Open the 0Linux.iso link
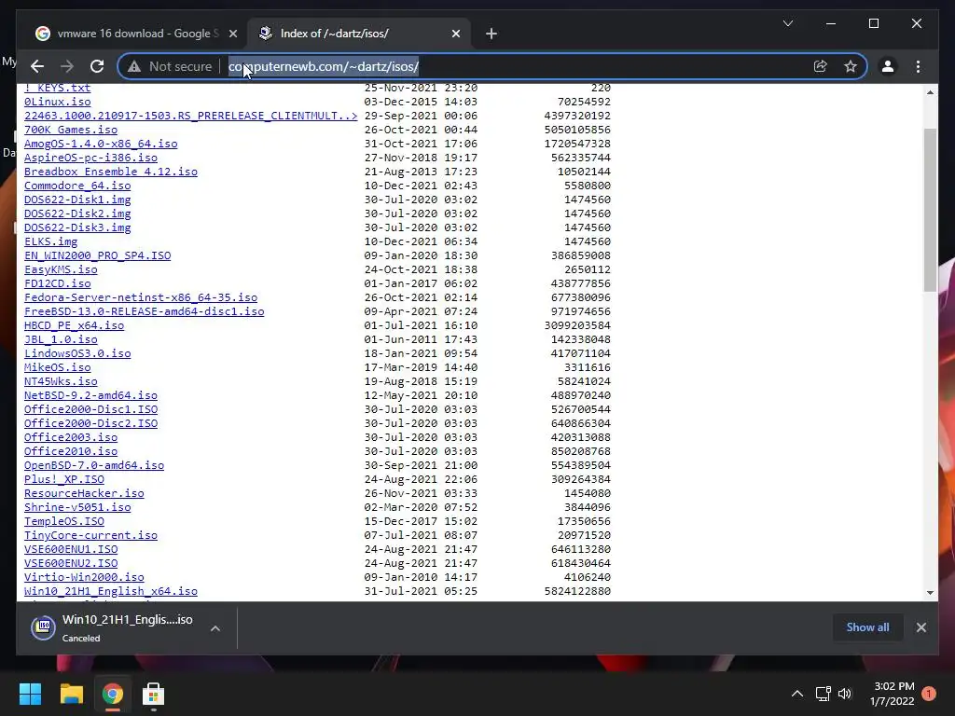The height and width of the screenshot is (716, 955). pyautogui.click(x=57, y=102)
